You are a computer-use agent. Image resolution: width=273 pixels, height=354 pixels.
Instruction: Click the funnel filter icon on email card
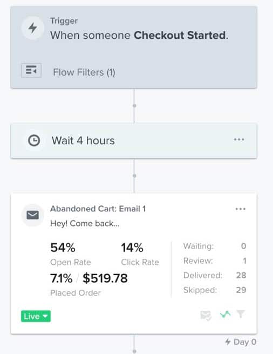click(x=241, y=314)
